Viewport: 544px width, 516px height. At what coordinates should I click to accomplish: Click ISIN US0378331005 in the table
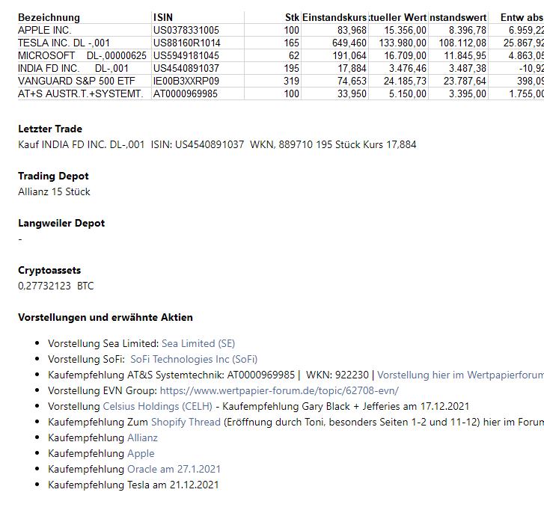point(186,30)
